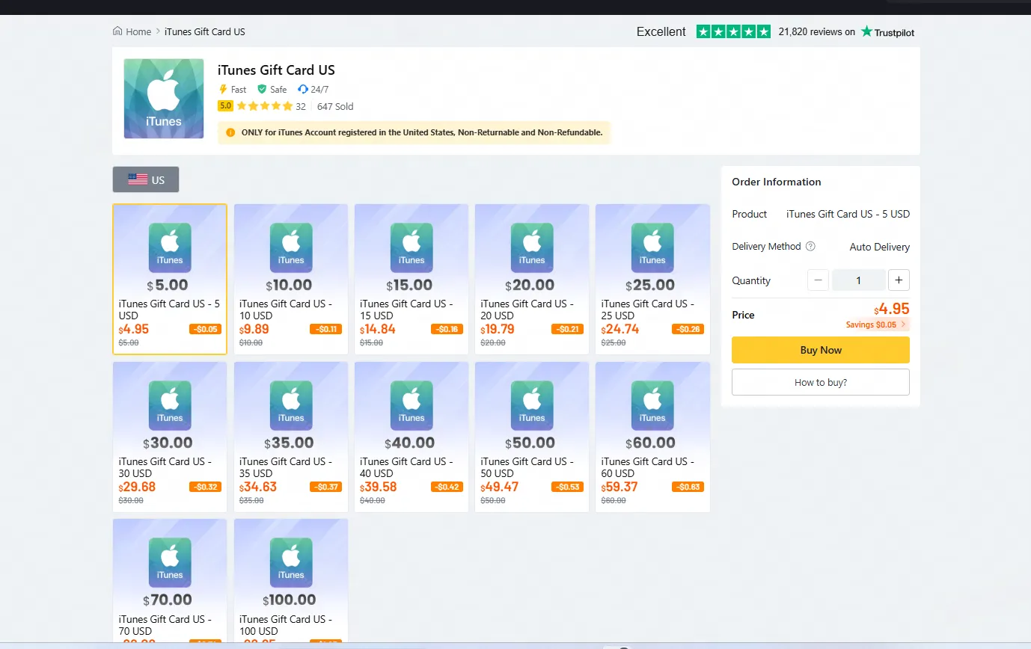The height and width of the screenshot is (649, 1031).
Task: Increase quantity with the plus button
Action: coord(899,280)
